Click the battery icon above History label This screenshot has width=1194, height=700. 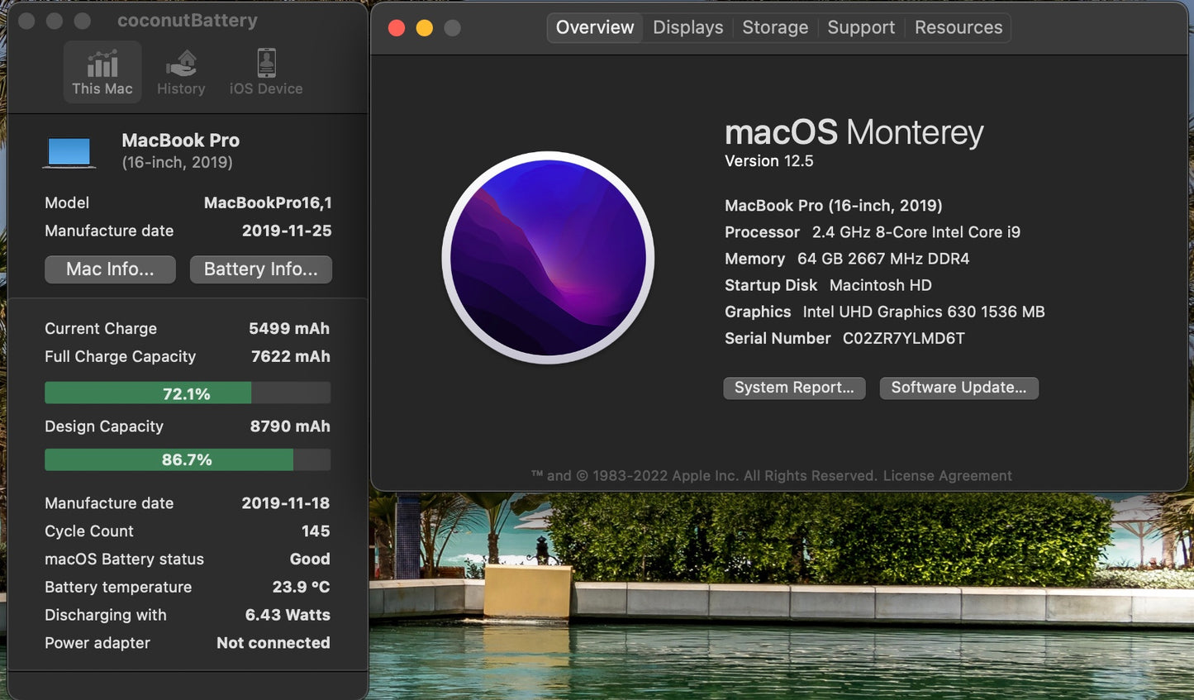(181, 60)
